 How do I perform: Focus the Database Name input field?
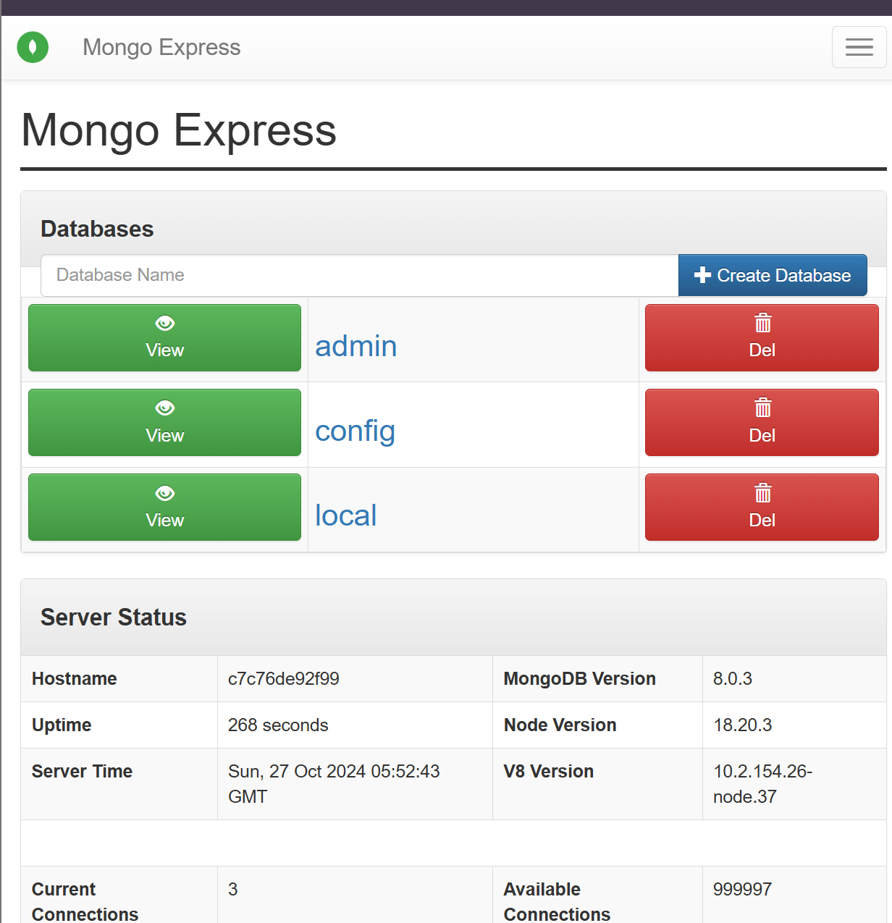pos(360,275)
